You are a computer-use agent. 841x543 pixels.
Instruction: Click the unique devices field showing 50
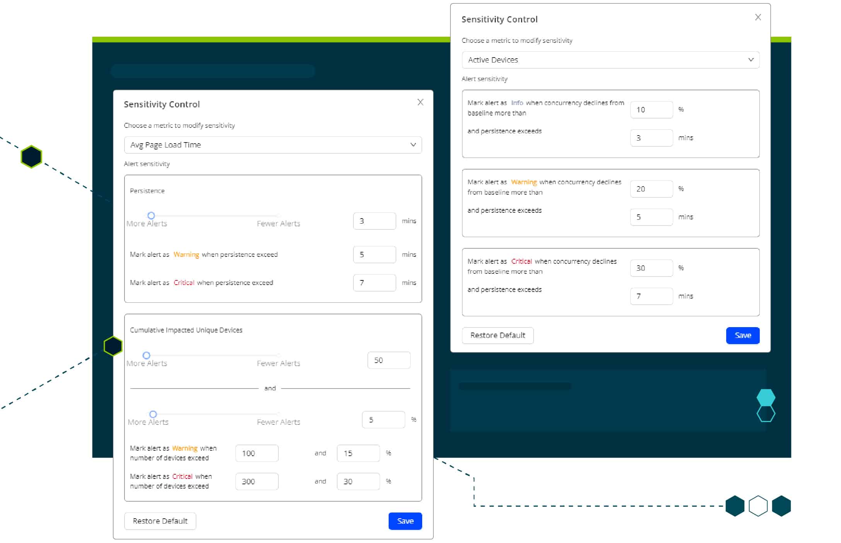point(388,360)
